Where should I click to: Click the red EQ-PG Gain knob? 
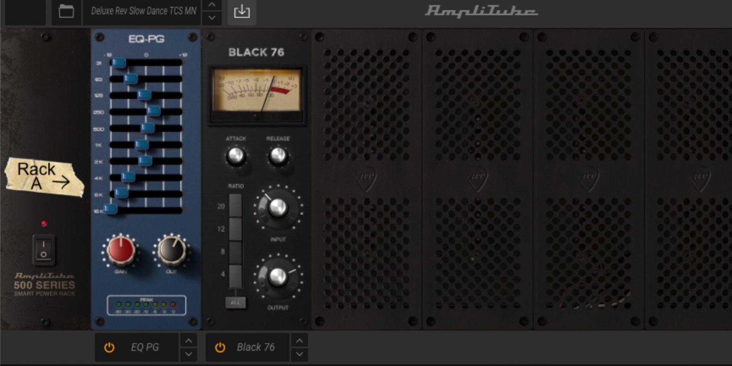tap(121, 249)
